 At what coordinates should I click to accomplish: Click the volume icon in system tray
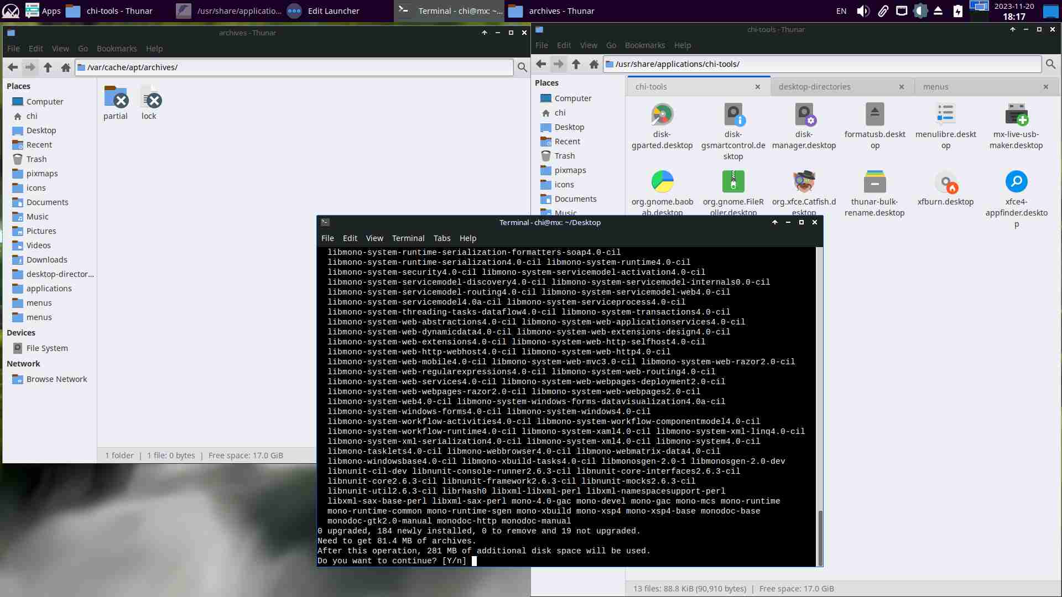[862, 11]
